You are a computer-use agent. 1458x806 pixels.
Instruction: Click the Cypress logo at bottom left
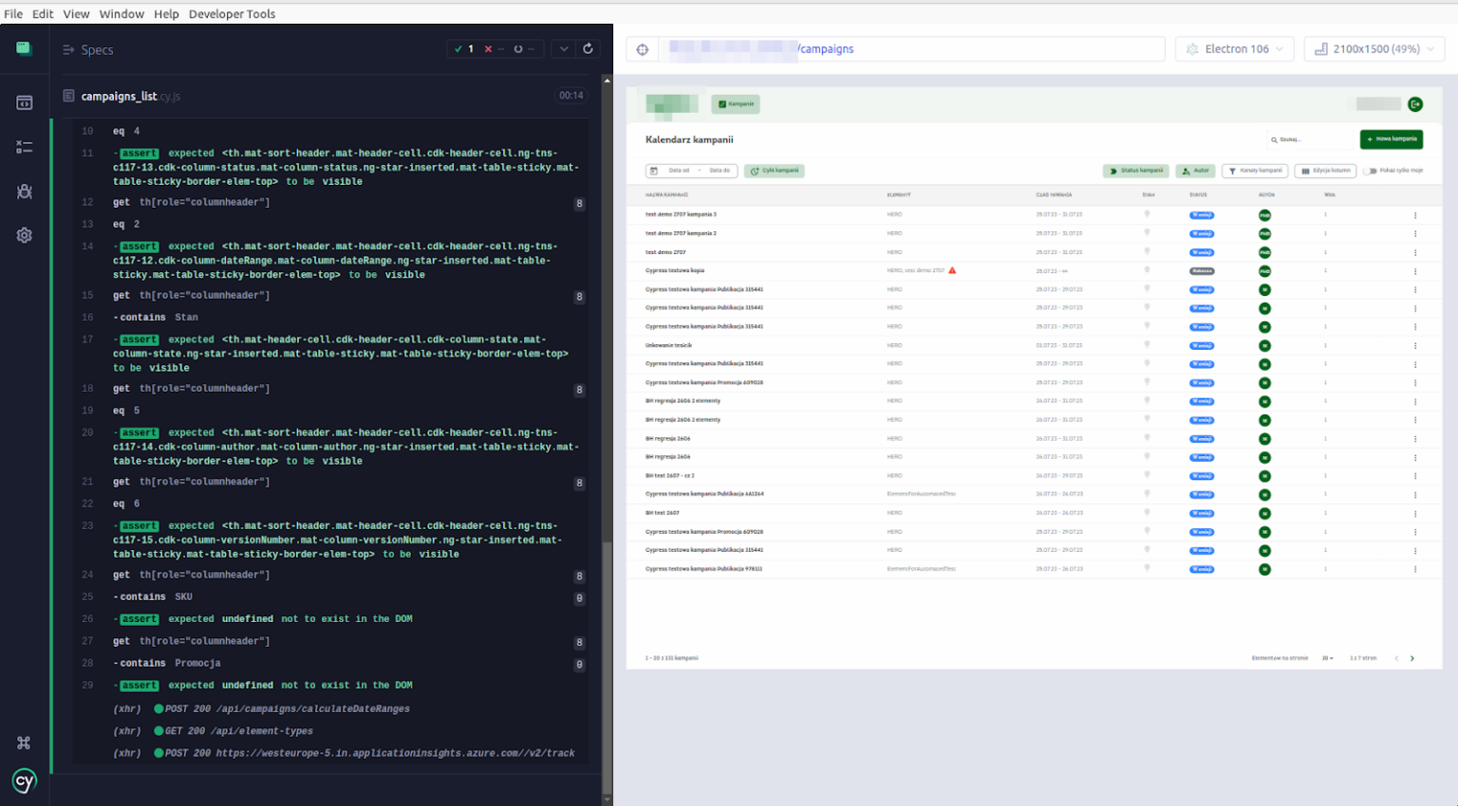point(25,780)
